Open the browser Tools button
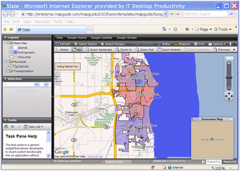 click(x=223, y=29)
